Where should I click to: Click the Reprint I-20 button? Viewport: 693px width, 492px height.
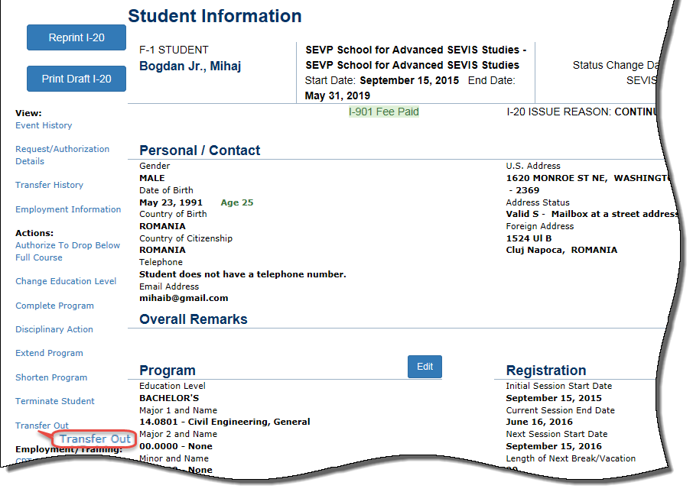[76, 37]
